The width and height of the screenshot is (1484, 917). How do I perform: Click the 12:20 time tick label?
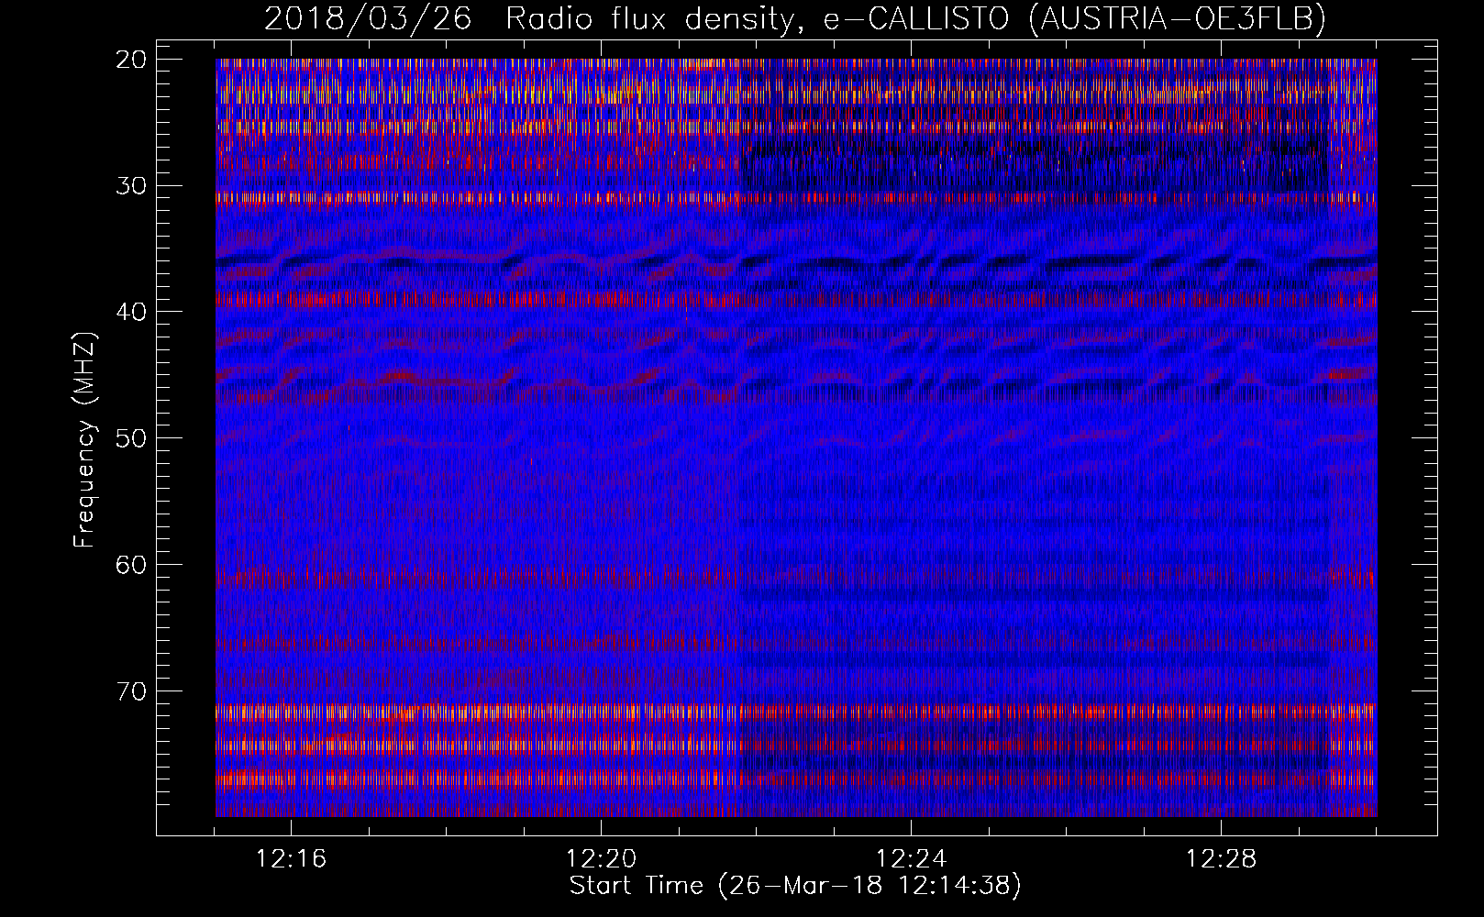click(x=601, y=859)
